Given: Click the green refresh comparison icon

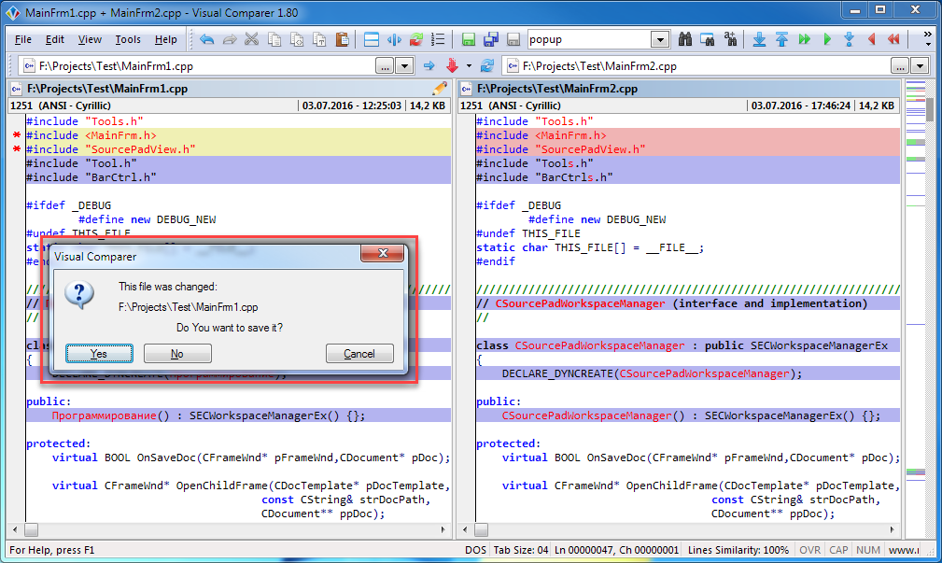Looking at the screenshot, I should pyautogui.click(x=415, y=39).
